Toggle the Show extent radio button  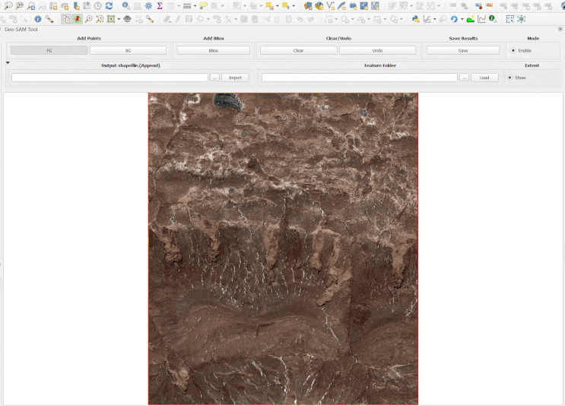(x=509, y=78)
